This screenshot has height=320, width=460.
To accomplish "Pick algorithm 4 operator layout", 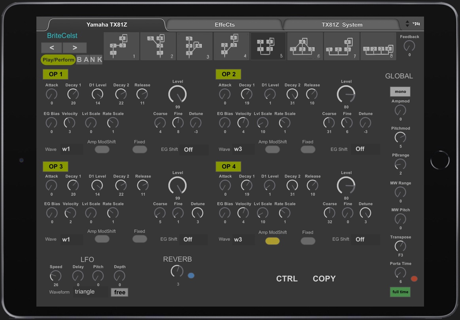I will pos(231,46).
